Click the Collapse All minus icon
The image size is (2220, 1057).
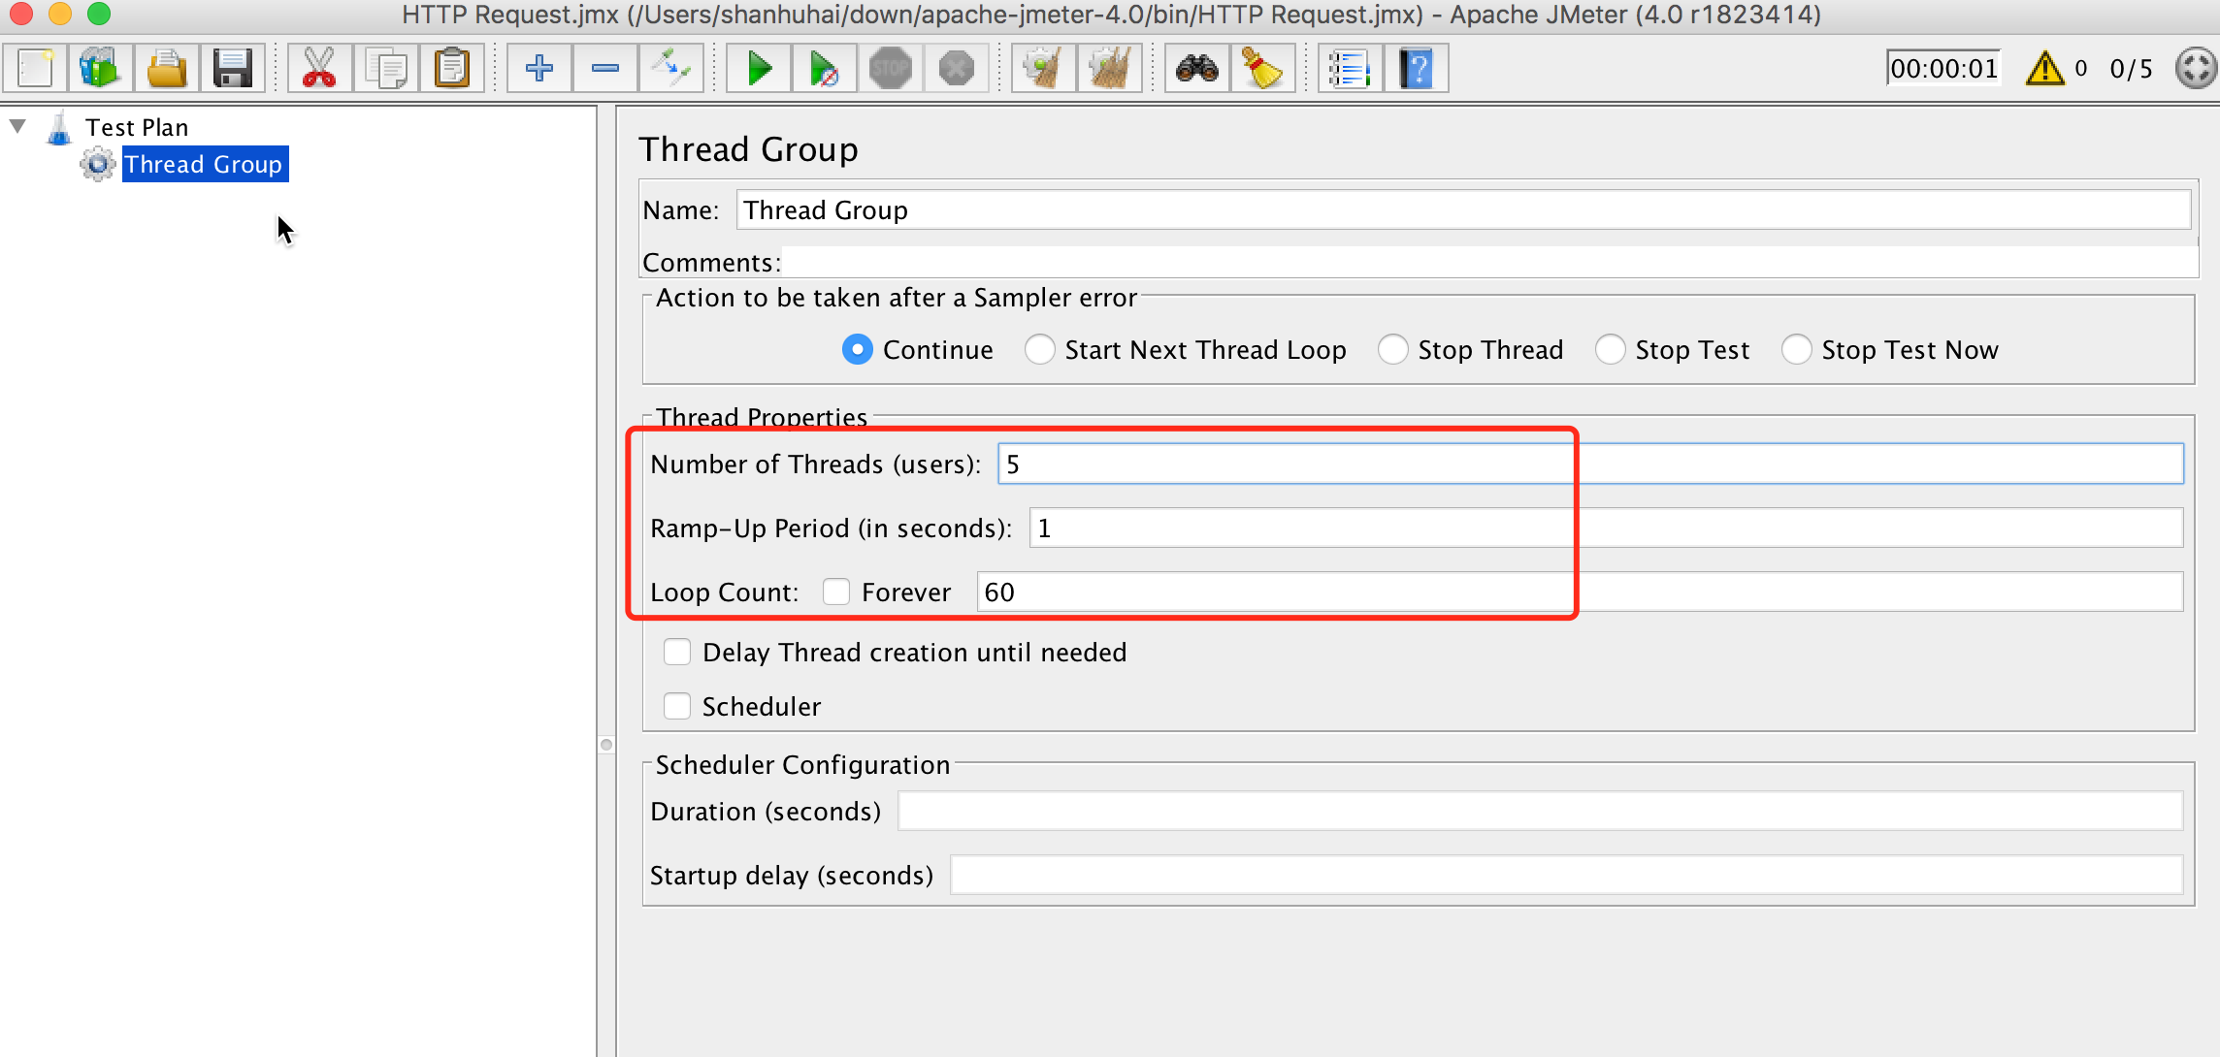605,69
